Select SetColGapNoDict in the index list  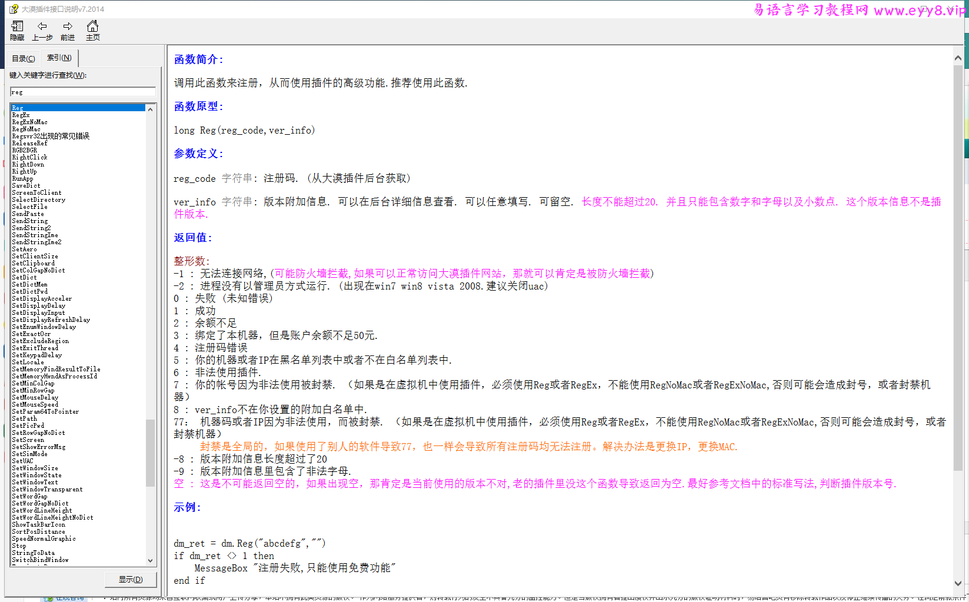pos(38,270)
